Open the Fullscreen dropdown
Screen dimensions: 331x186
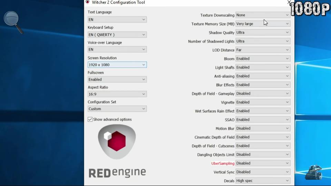coord(117,80)
